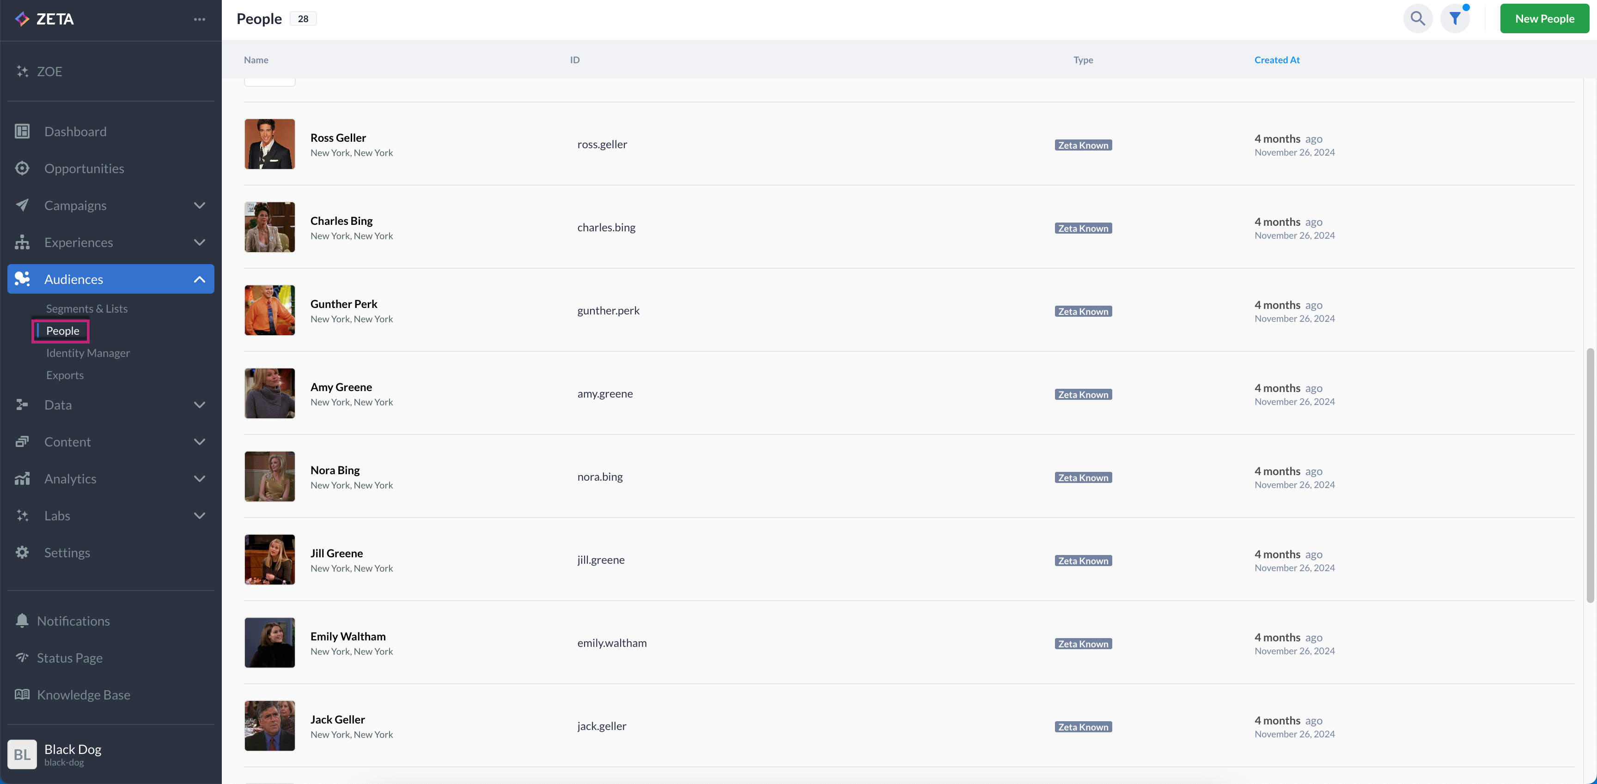Viewport: 1597px width, 784px height.
Task: Go to the Exports submenu item
Action: tap(65, 375)
